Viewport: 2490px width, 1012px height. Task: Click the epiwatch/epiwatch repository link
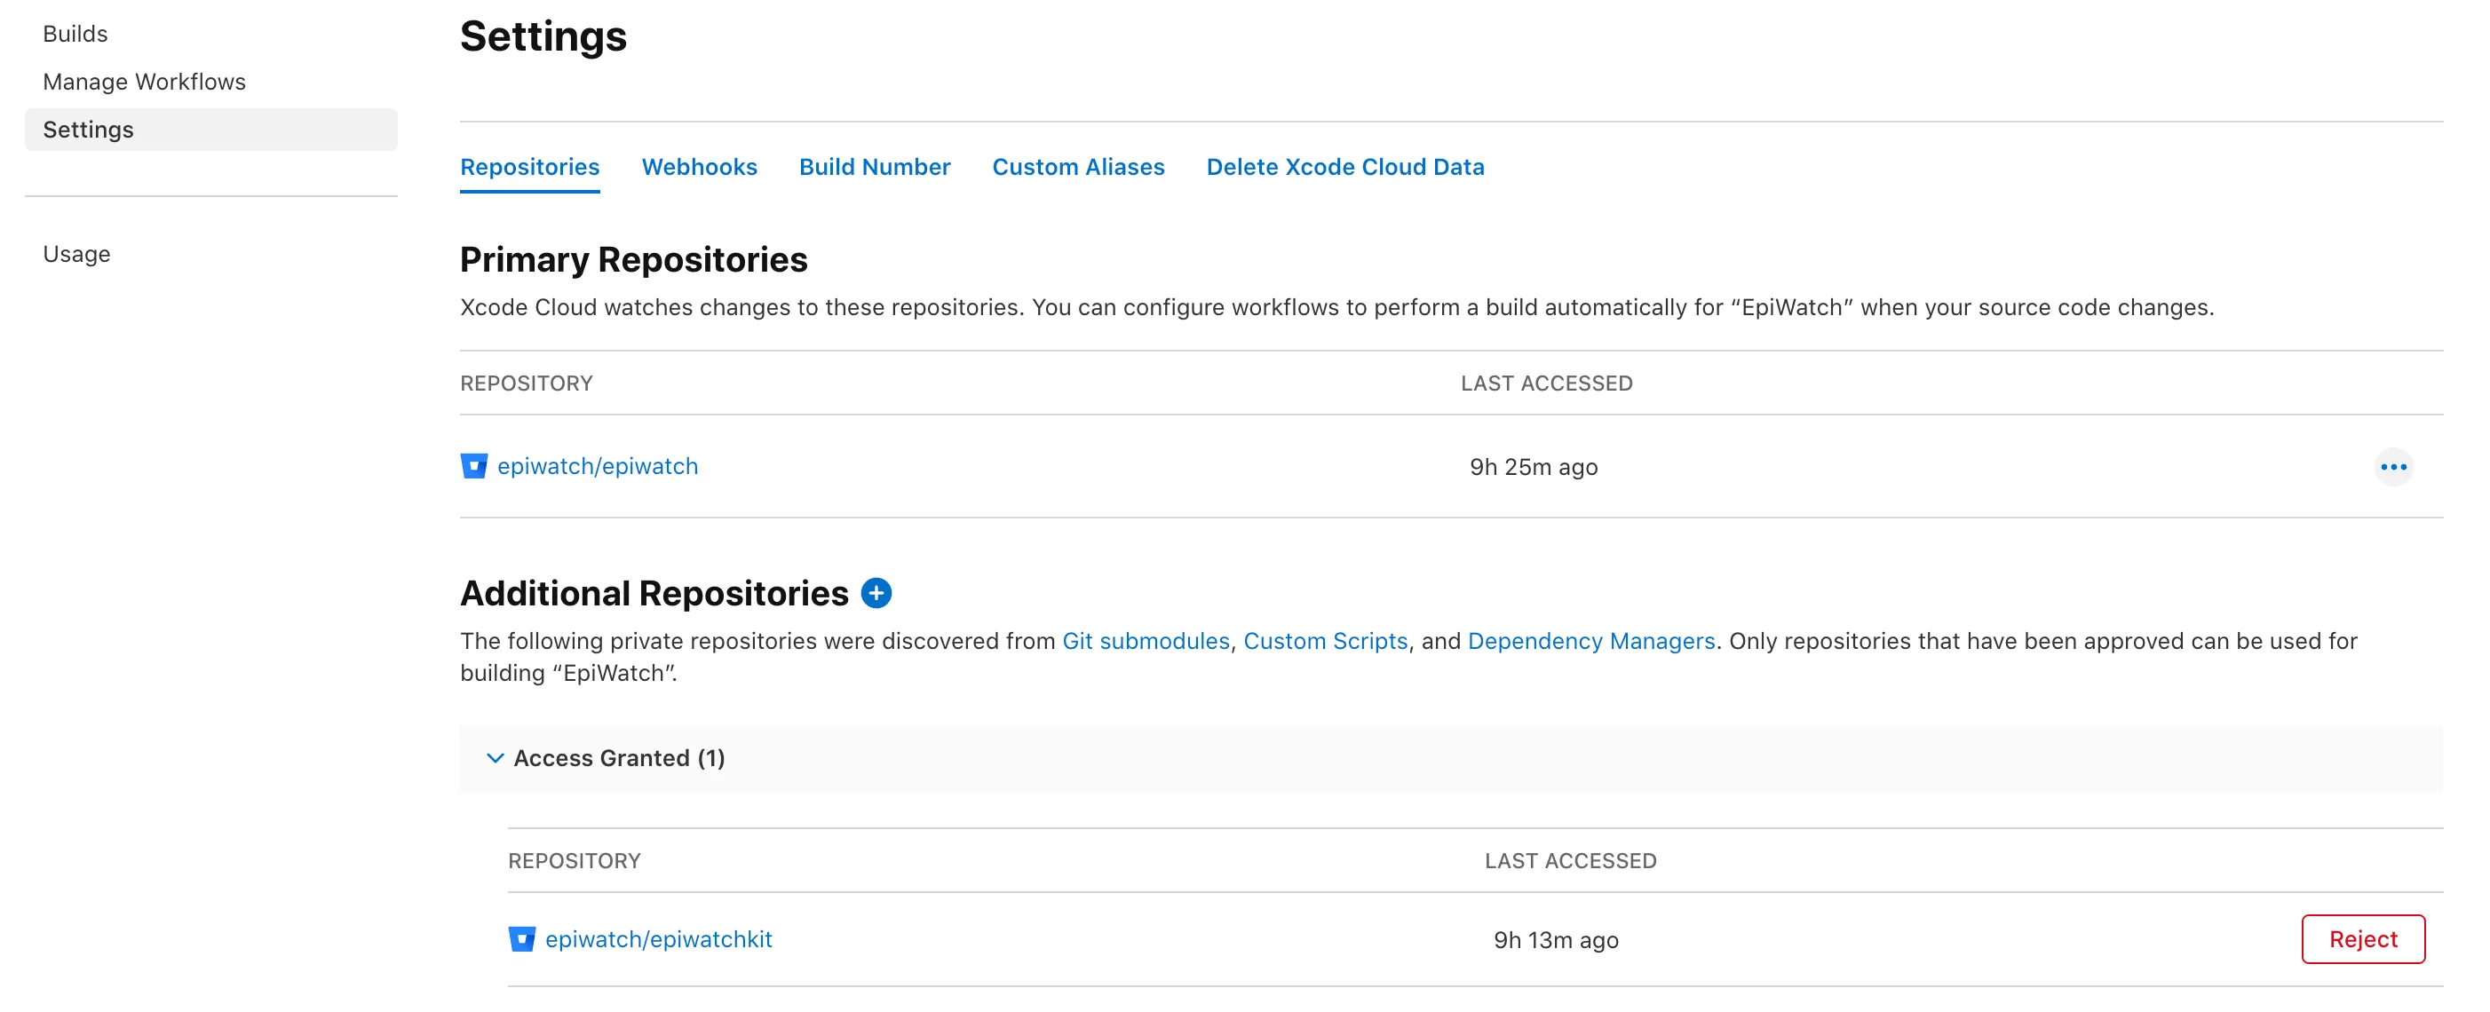597,465
